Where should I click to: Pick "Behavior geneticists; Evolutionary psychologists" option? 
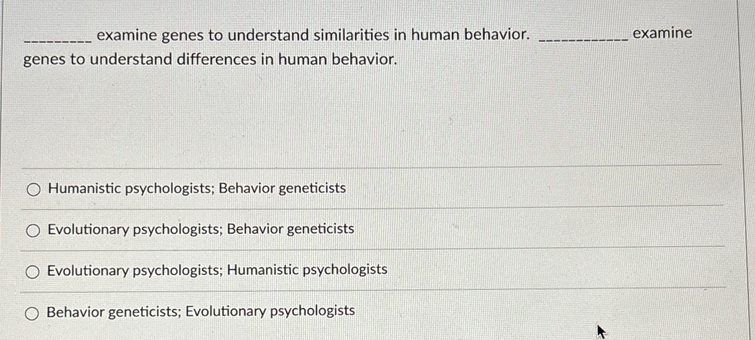pos(33,313)
